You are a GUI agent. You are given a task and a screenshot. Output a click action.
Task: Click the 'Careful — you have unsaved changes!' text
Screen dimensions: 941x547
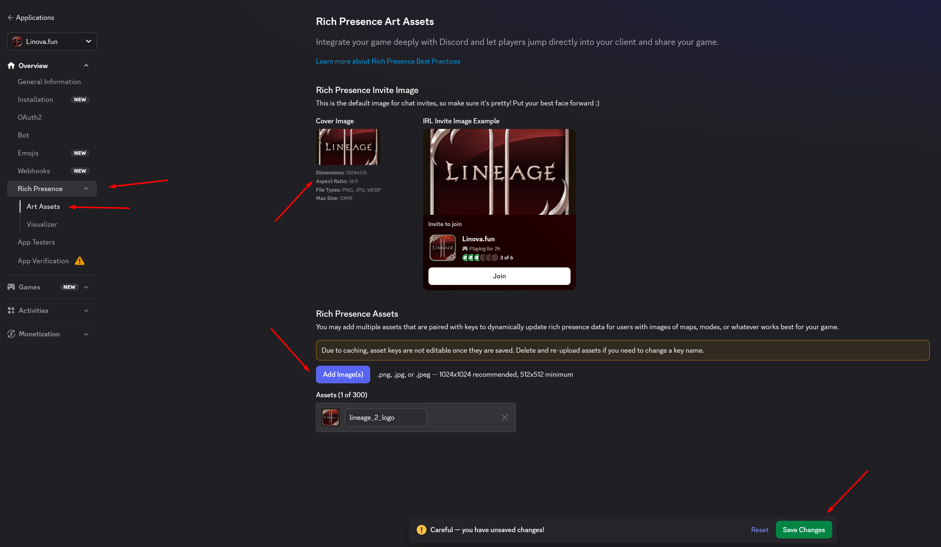tap(487, 530)
